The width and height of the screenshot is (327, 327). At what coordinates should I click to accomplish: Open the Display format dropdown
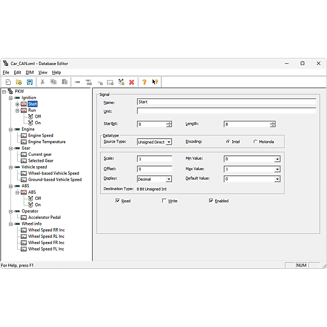(169, 179)
